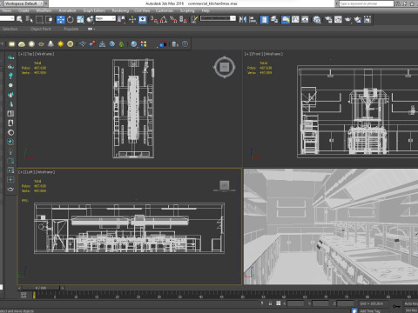Click the Align tool icon
The image size is (418, 313).
[x=253, y=19]
